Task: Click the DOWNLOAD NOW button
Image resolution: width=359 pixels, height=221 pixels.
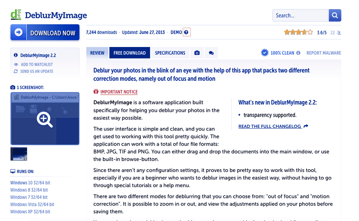Action: 45,32
